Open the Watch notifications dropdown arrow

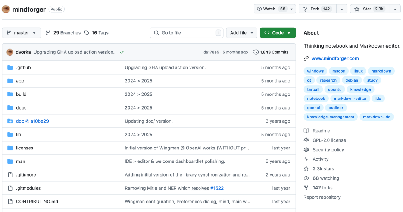(x=292, y=9)
